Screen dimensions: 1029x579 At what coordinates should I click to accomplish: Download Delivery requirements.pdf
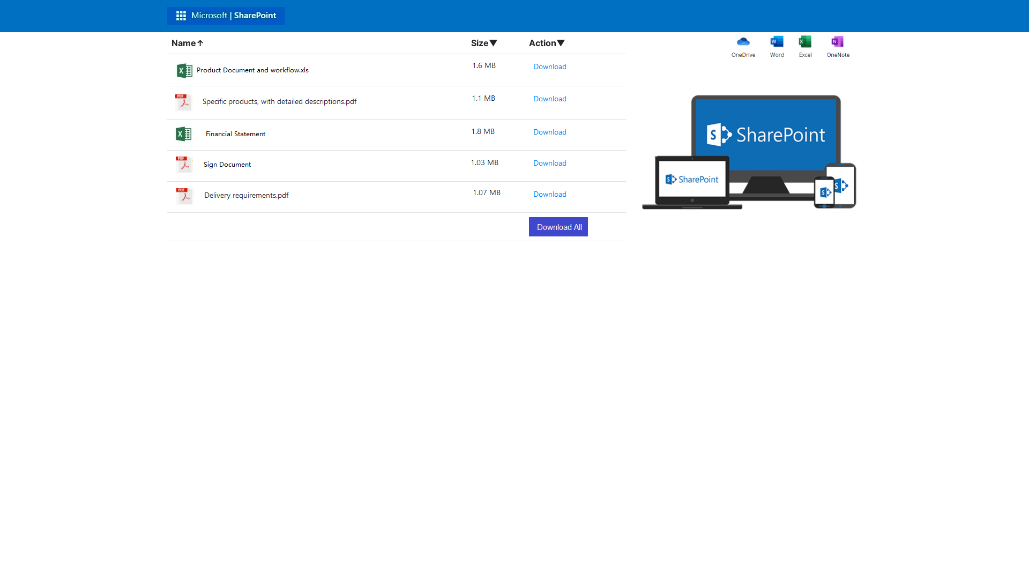pyautogui.click(x=549, y=194)
